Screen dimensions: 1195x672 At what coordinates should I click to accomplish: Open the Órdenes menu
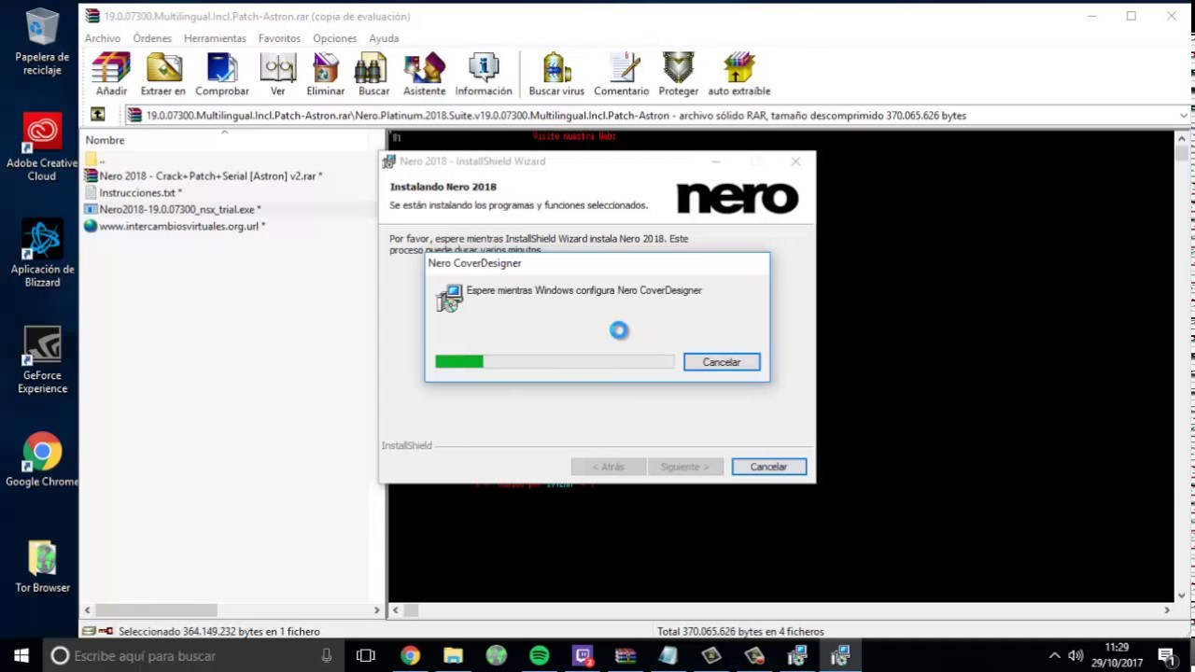(x=152, y=38)
